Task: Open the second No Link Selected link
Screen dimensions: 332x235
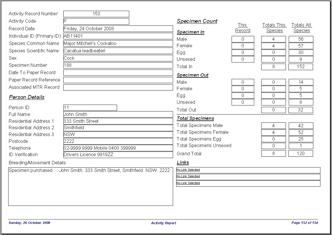Action: (188, 176)
